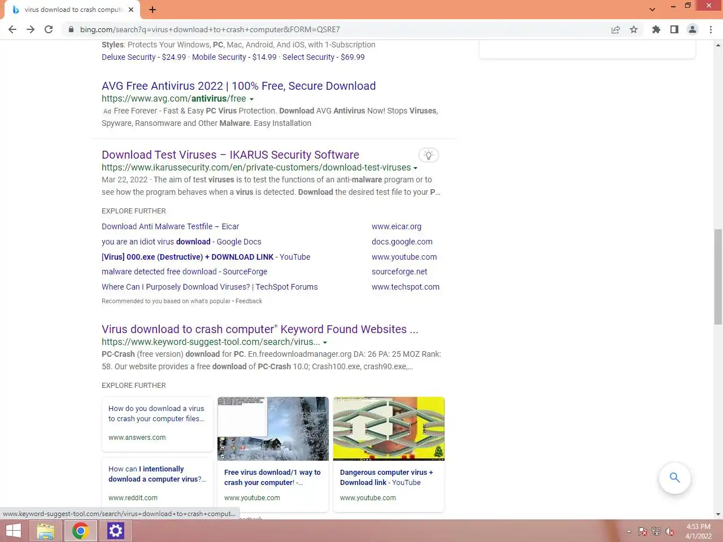
Task: Click the lightbulb insights icon beside IKARUS result
Action: pos(429,155)
